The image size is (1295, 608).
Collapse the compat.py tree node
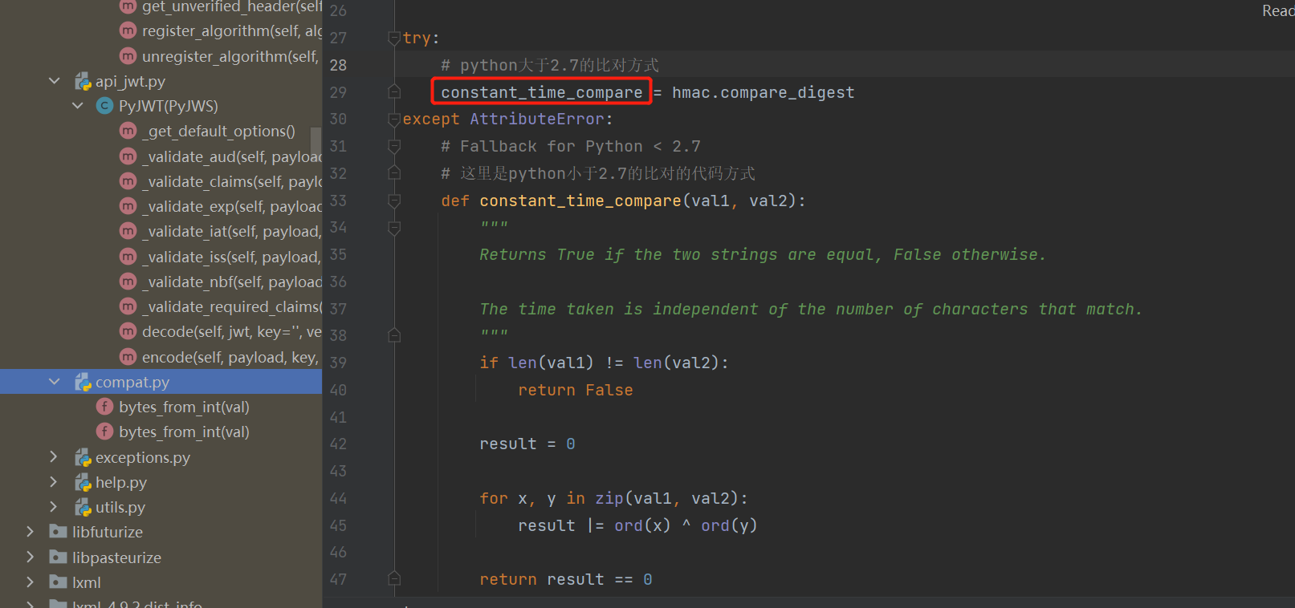pos(54,382)
